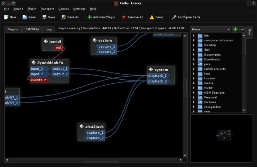Image resolution: width=257 pixels, height=167 pixels.
Task: Click the canvas horizontal scrollbar thumb
Action: point(102,160)
